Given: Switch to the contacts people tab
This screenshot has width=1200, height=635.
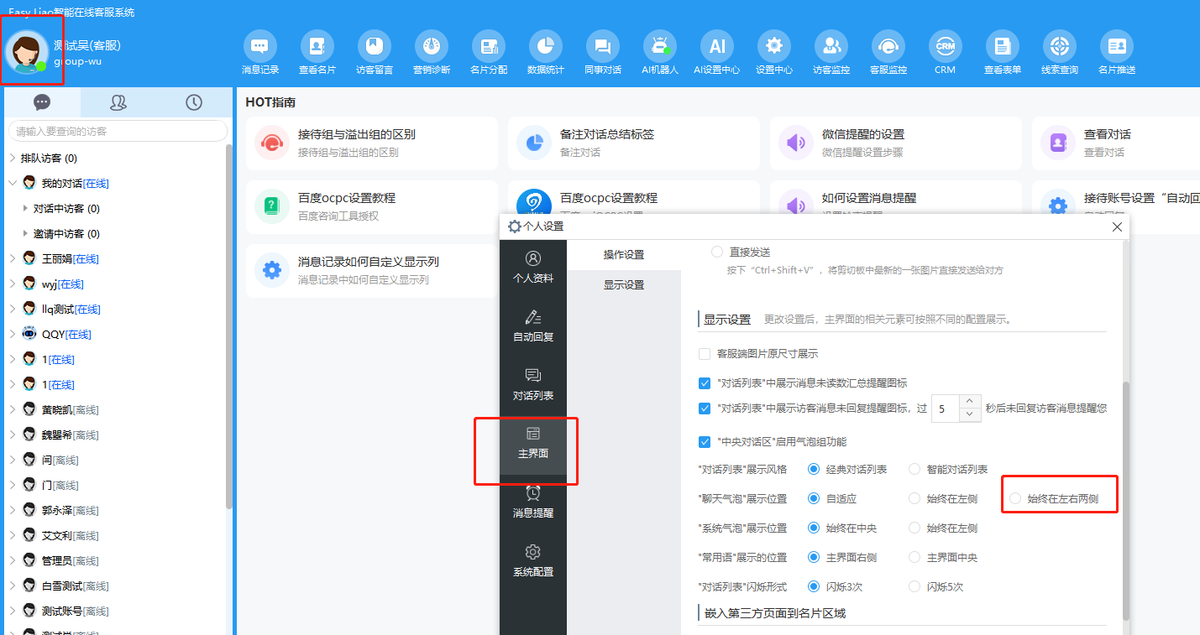Looking at the screenshot, I should 118,102.
